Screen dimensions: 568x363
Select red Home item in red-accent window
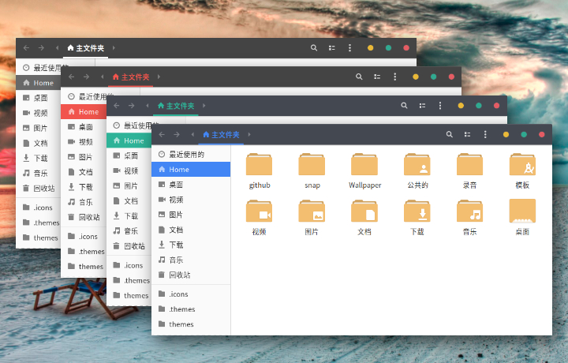click(x=84, y=111)
